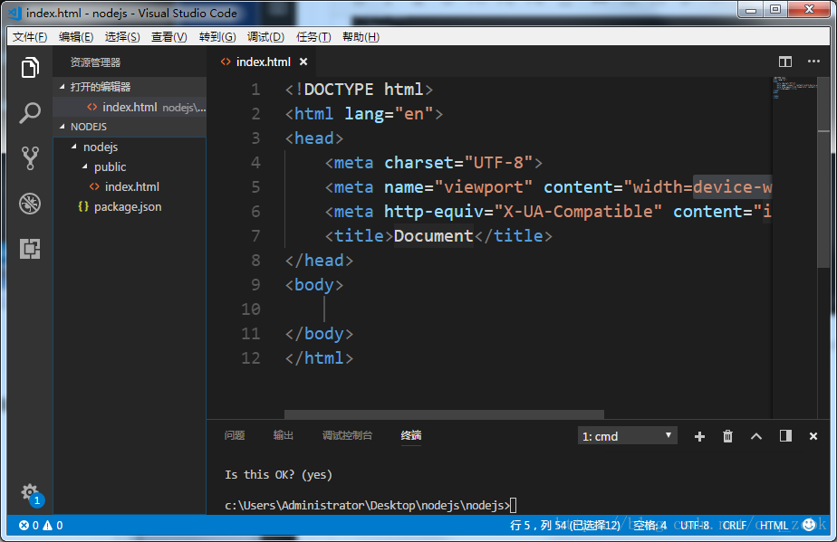Open the Source Control view
Screen dimensions: 837x542
pyautogui.click(x=30, y=158)
